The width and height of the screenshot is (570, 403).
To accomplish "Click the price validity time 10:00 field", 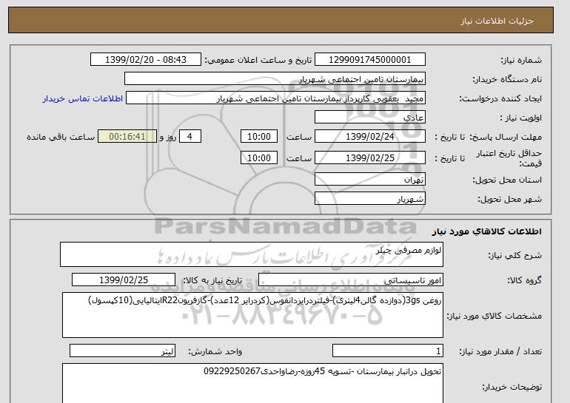I will coord(259,158).
